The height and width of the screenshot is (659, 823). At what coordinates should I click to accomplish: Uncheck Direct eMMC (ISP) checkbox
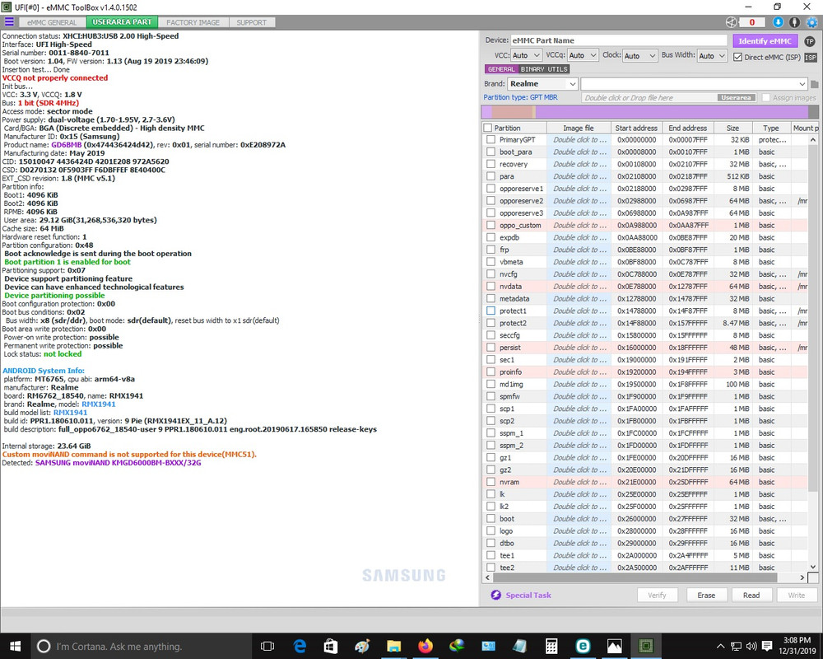[x=737, y=57]
